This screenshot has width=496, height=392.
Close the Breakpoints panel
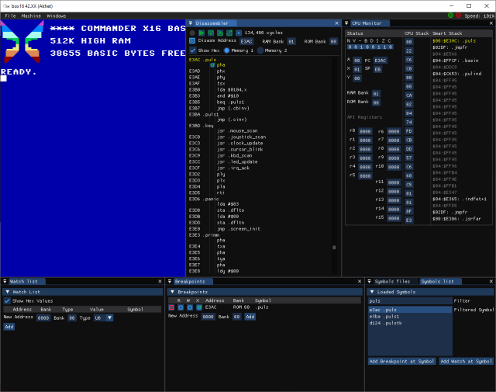[360, 282]
